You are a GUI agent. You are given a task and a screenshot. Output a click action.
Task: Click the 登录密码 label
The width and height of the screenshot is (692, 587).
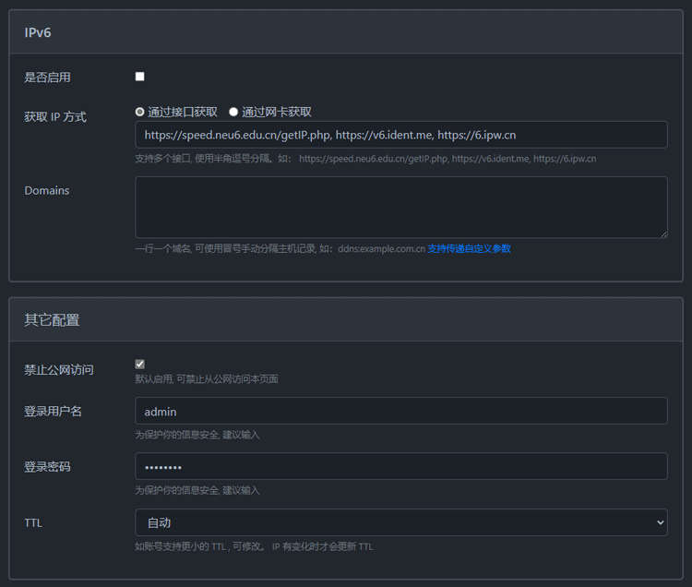click(x=47, y=467)
